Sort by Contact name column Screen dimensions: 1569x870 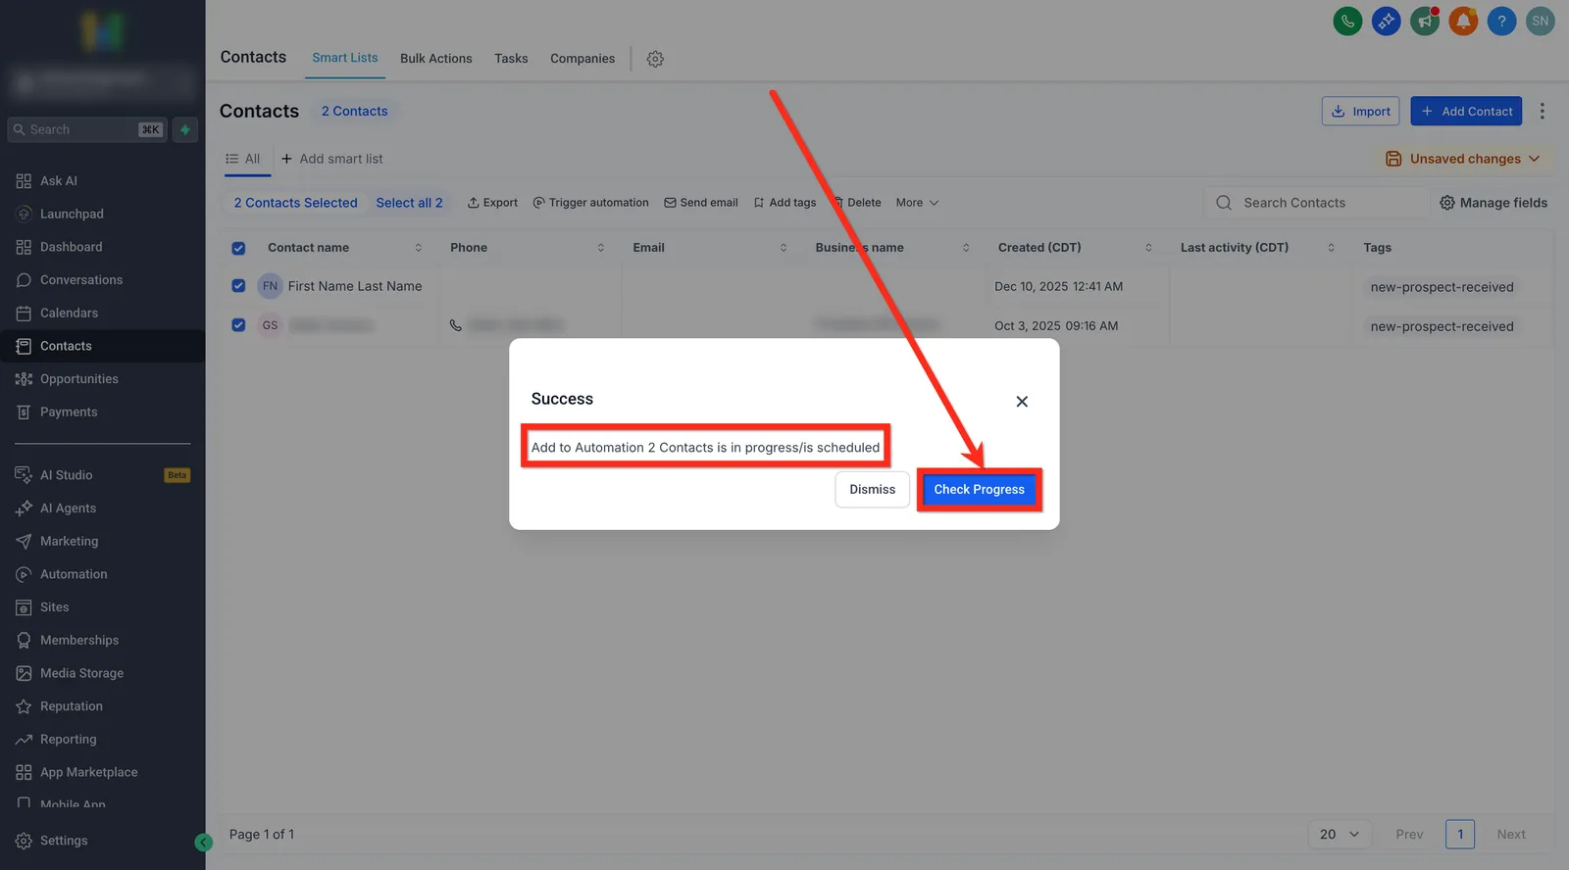click(x=419, y=248)
